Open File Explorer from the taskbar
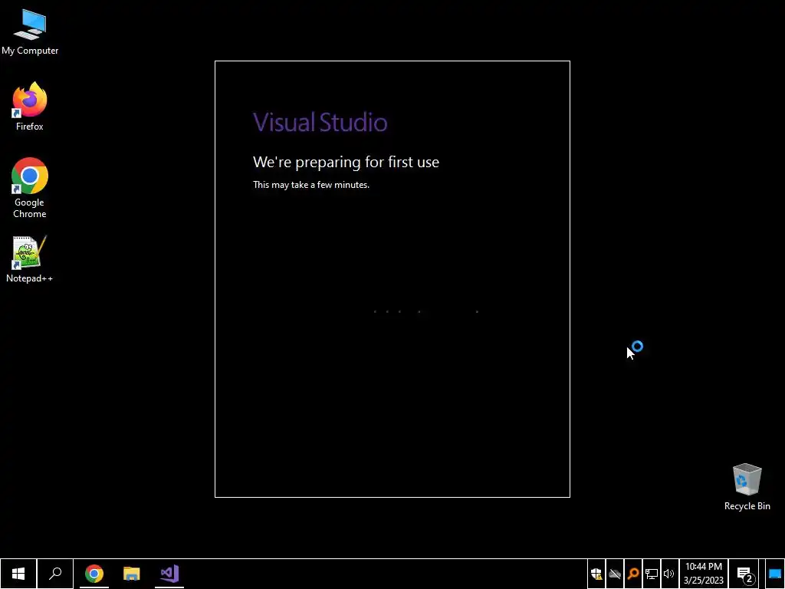785x589 pixels. click(x=132, y=574)
